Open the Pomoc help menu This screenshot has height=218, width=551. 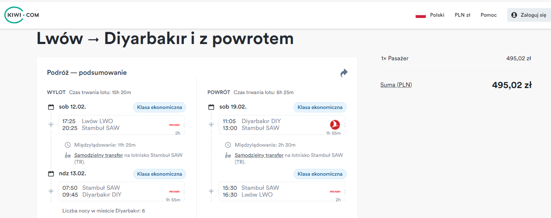coord(489,15)
